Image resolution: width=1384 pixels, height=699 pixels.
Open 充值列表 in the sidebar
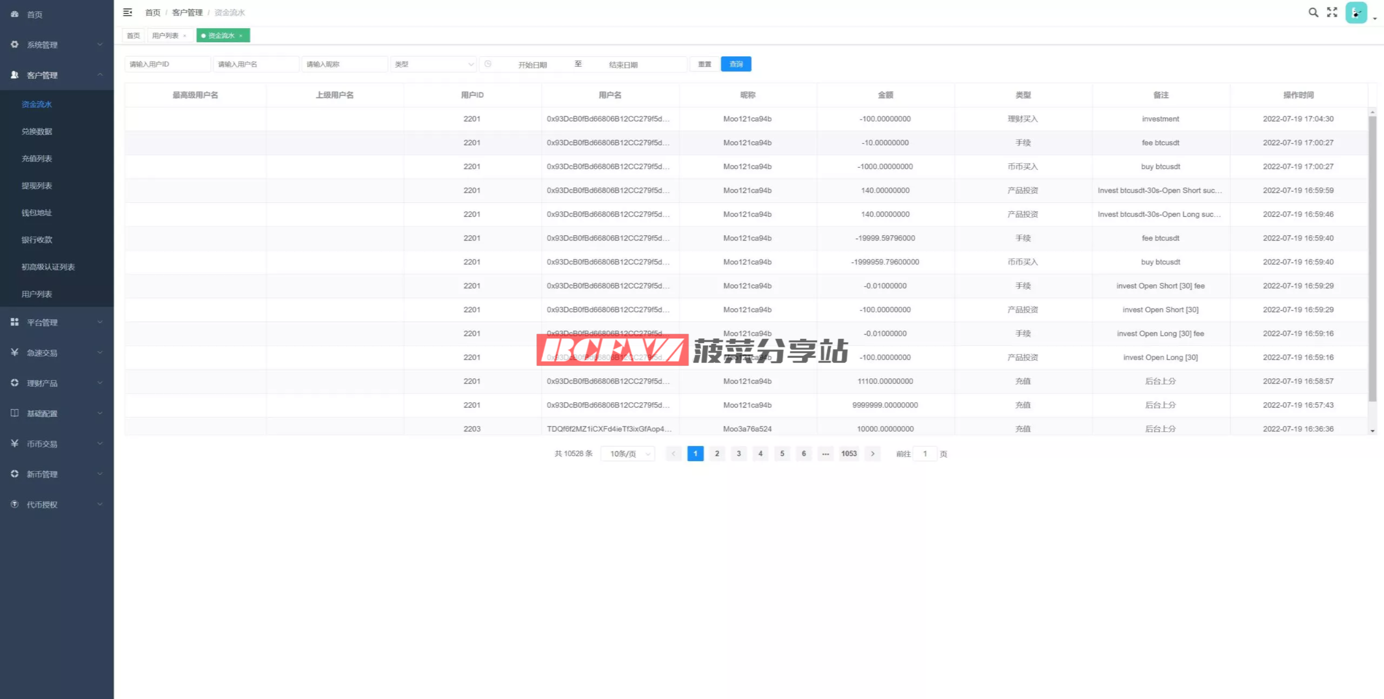pyautogui.click(x=37, y=158)
